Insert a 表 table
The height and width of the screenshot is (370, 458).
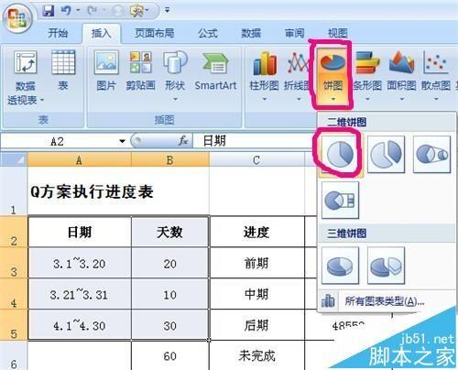[63, 71]
